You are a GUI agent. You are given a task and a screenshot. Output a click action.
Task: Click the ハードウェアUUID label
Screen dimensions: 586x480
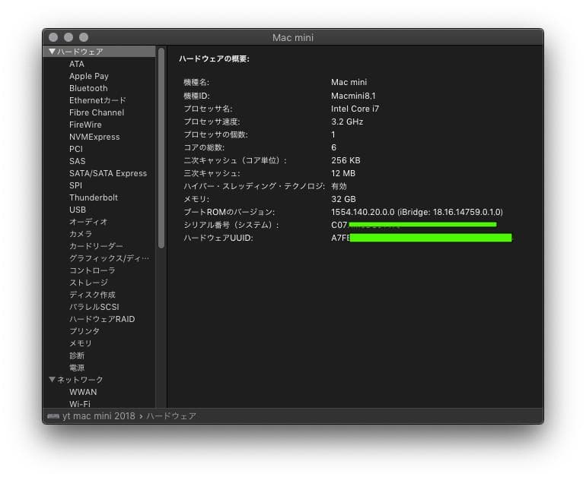click(218, 238)
